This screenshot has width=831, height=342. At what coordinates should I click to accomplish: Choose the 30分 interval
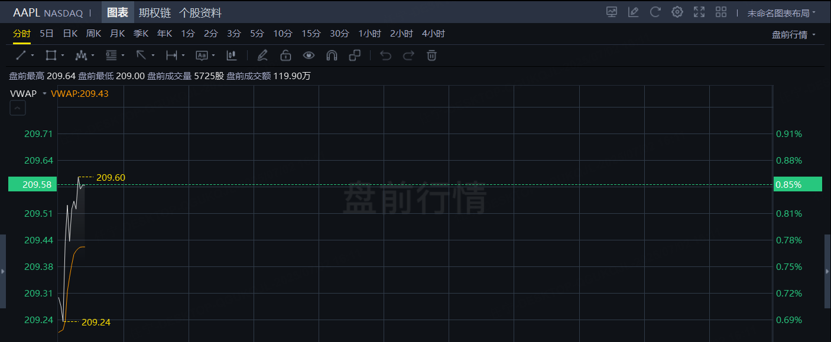(x=340, y=34)
